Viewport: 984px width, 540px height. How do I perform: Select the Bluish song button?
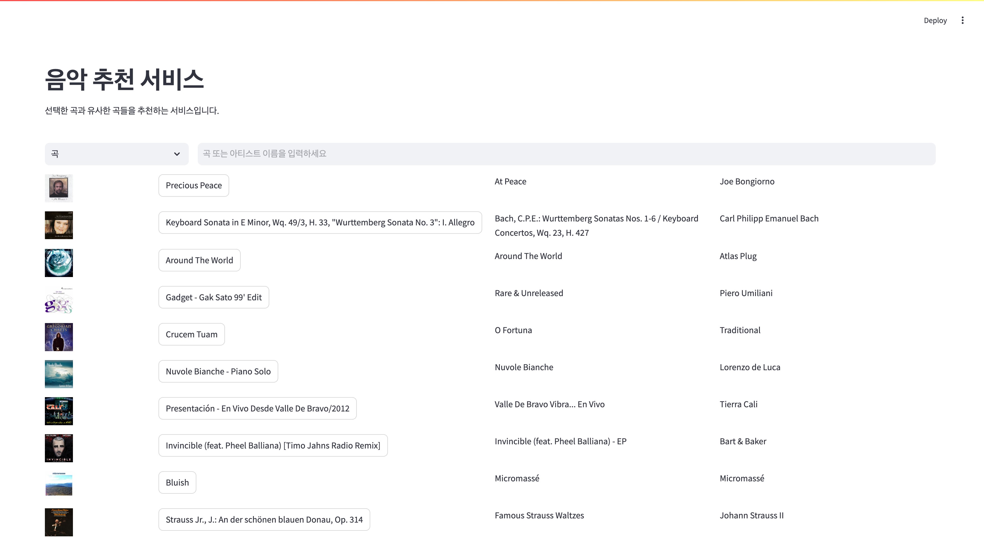pos(177,483)
